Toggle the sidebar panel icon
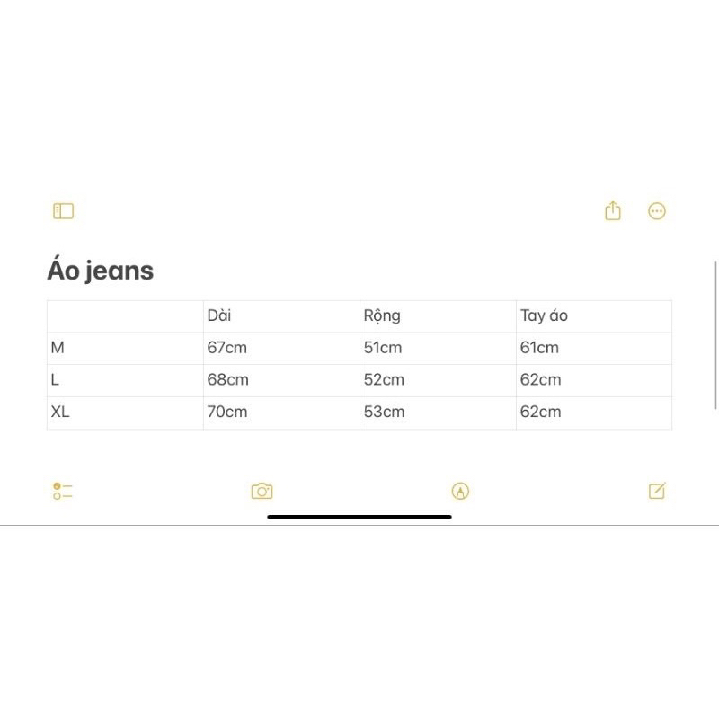This screenshot has width=719, height=719. 63,211
